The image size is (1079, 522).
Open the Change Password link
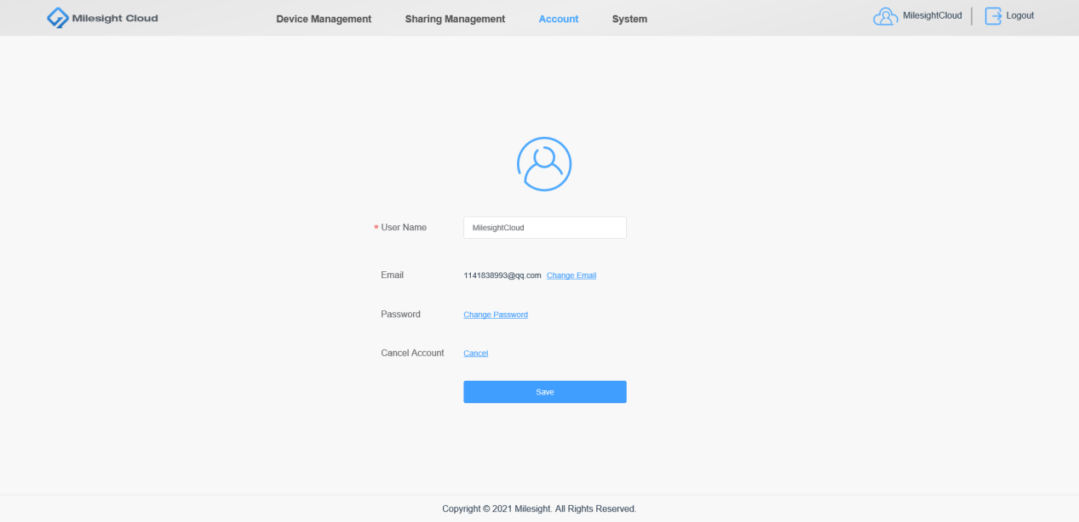[x=496, y=315]
